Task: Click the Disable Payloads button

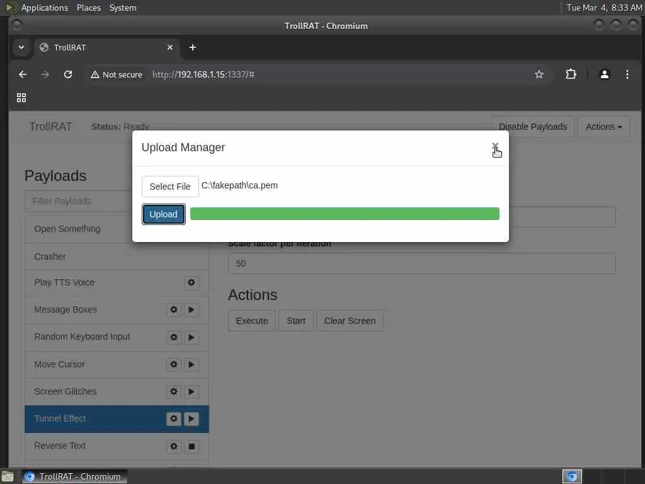Action: click(x=533, y=127)
